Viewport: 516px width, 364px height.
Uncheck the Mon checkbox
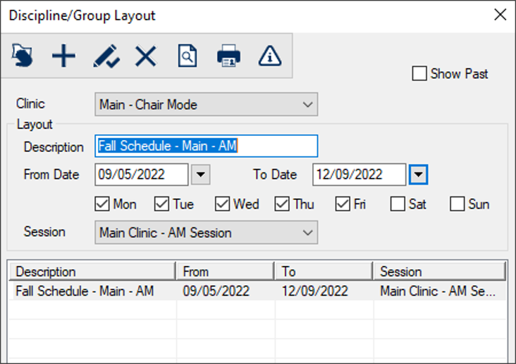coord(100,204)
